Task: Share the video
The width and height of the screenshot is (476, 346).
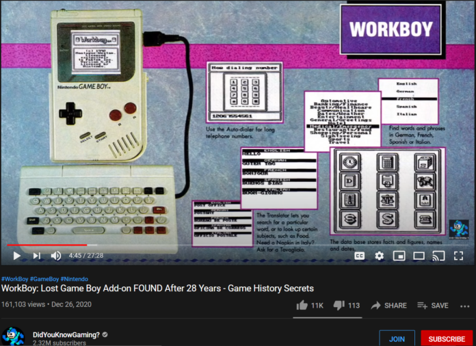Action: [x=389, y=306]
